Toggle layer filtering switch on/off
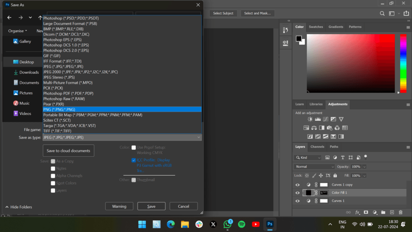The width and height of the screenshot is (412, 232). coord(365,157)
